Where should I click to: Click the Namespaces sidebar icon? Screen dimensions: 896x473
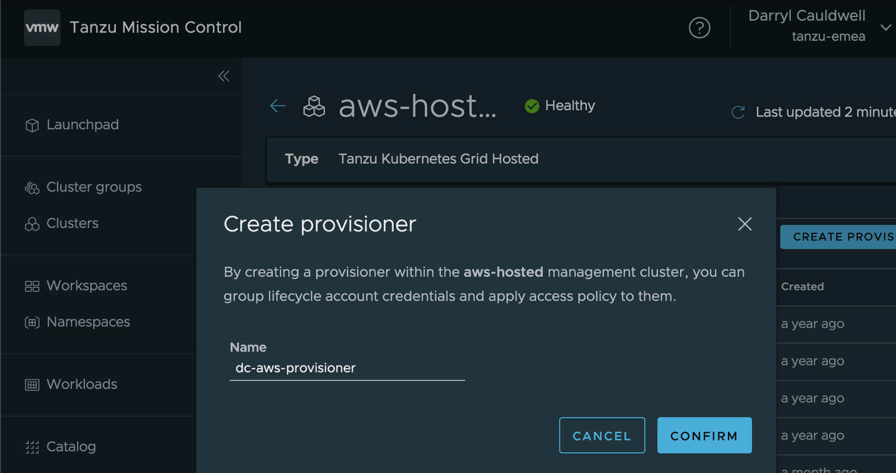click(x=32, y=322)
